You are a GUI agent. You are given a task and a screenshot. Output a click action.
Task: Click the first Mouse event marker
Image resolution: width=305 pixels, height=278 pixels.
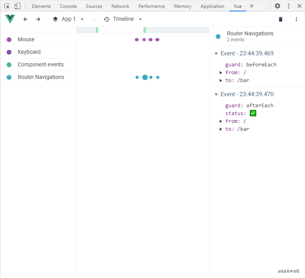[x=137, y=40]
